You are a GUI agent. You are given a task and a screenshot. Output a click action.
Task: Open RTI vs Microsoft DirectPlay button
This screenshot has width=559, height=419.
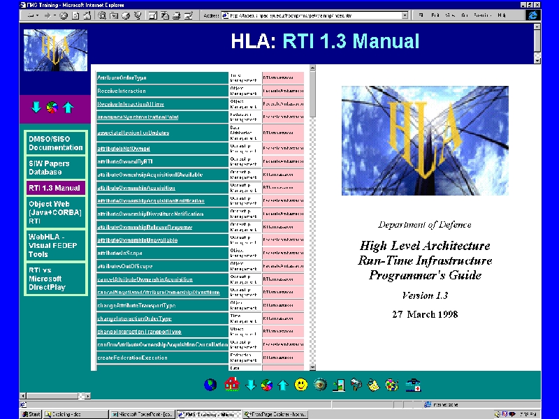pyautogui.click(x=56, y=278)
